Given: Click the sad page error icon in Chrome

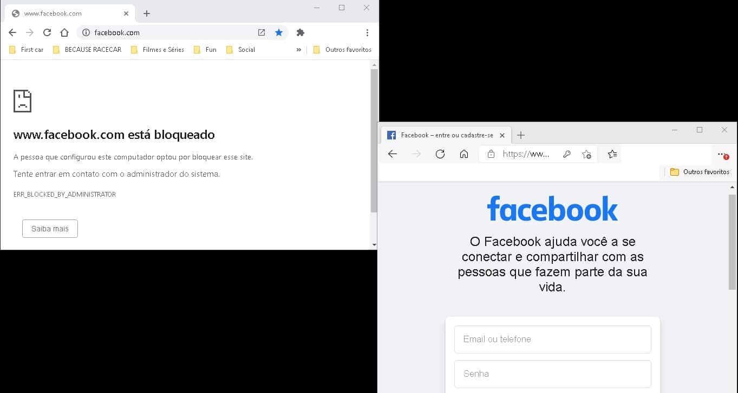Looking at the screenshot, I should (x=22, y=101).
